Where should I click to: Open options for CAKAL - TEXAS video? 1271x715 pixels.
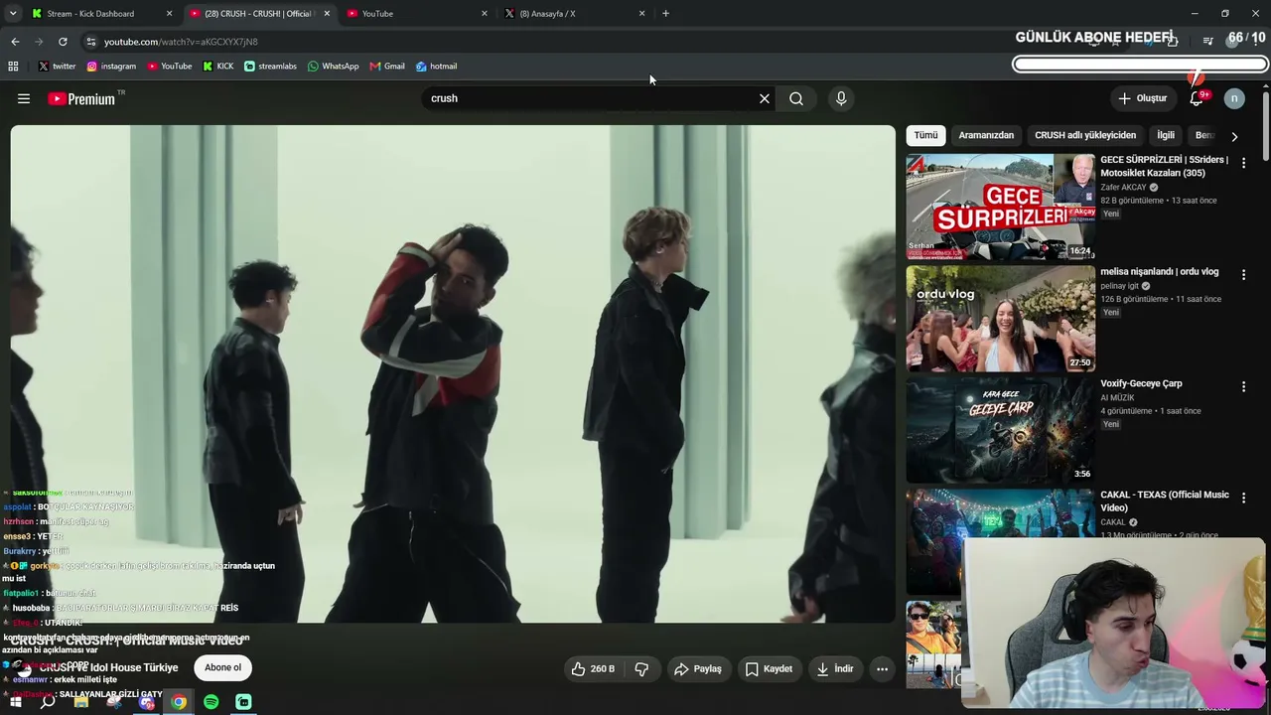1243,498
